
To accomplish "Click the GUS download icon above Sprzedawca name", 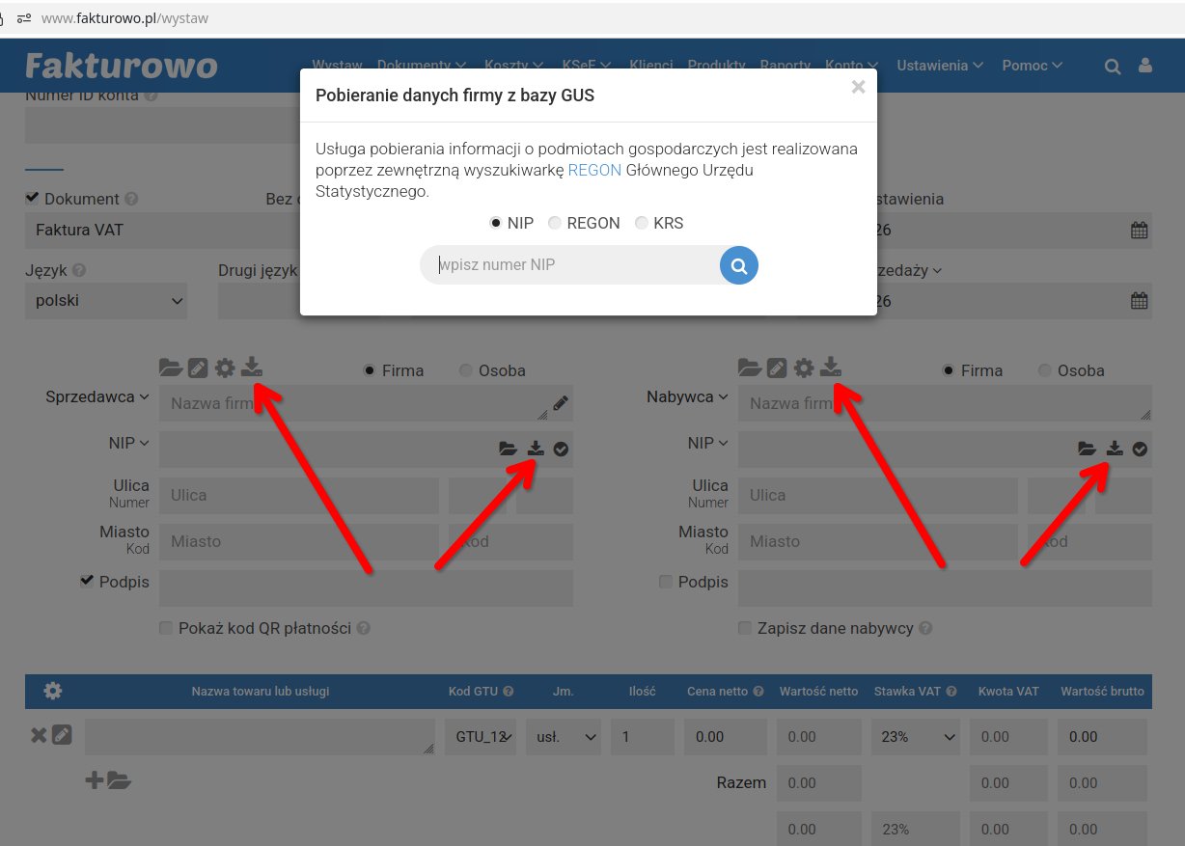I will 252,368.
